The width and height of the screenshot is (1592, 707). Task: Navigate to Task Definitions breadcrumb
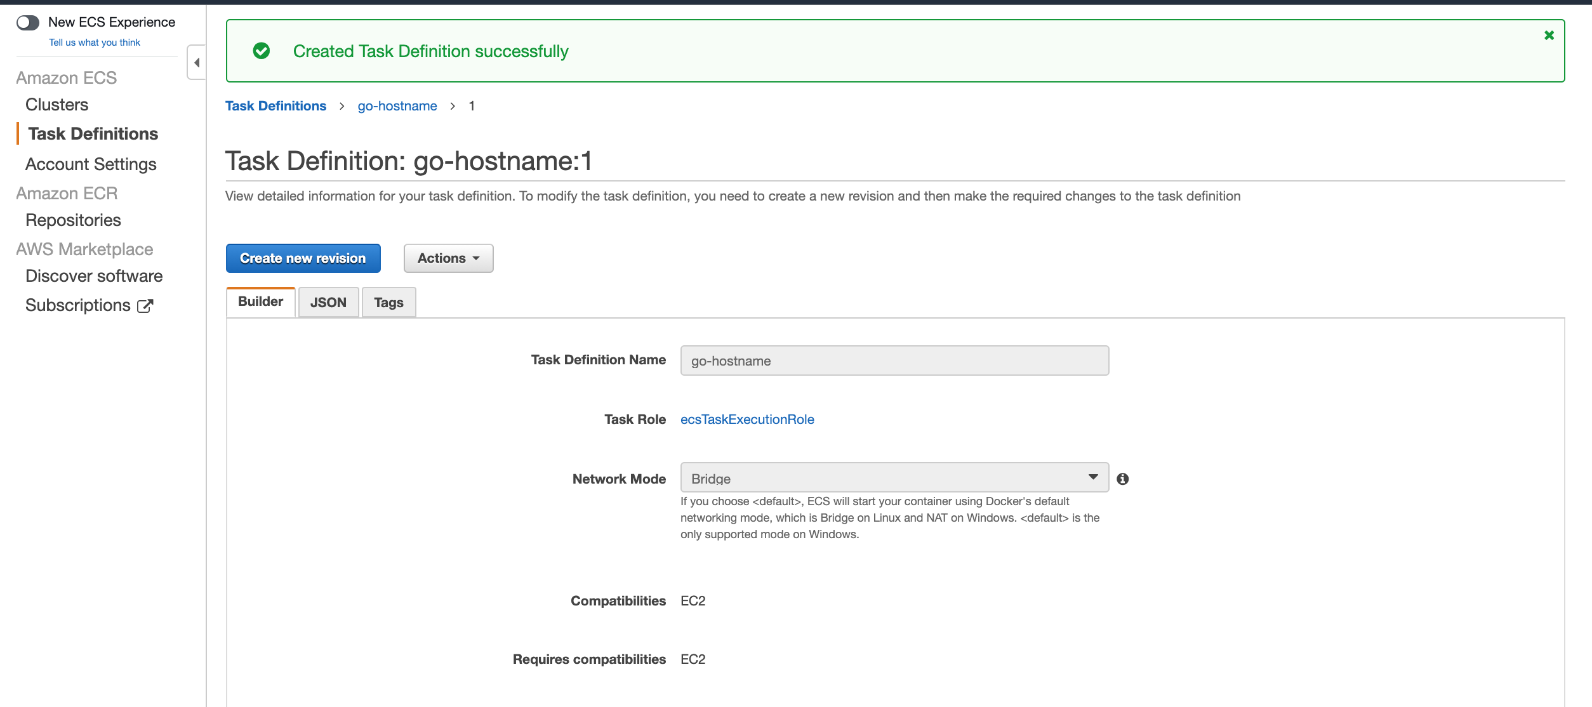point(275,106)
